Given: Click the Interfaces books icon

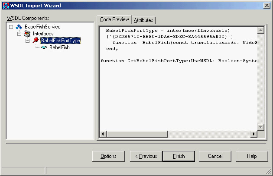Looking at the screenshot, I should tap(27, 34).
